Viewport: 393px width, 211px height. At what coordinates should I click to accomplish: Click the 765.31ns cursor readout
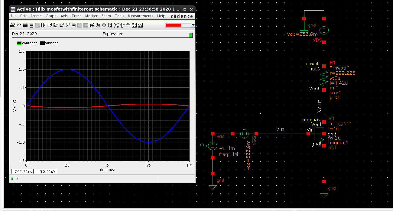(x=22, y=171)
